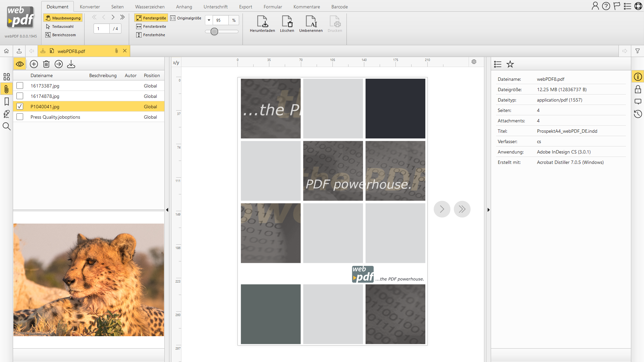The width and height of the screenshot is (644, 362).
Task: Open the bookmarks sidebar icon
Action: (x=6, y=102)
